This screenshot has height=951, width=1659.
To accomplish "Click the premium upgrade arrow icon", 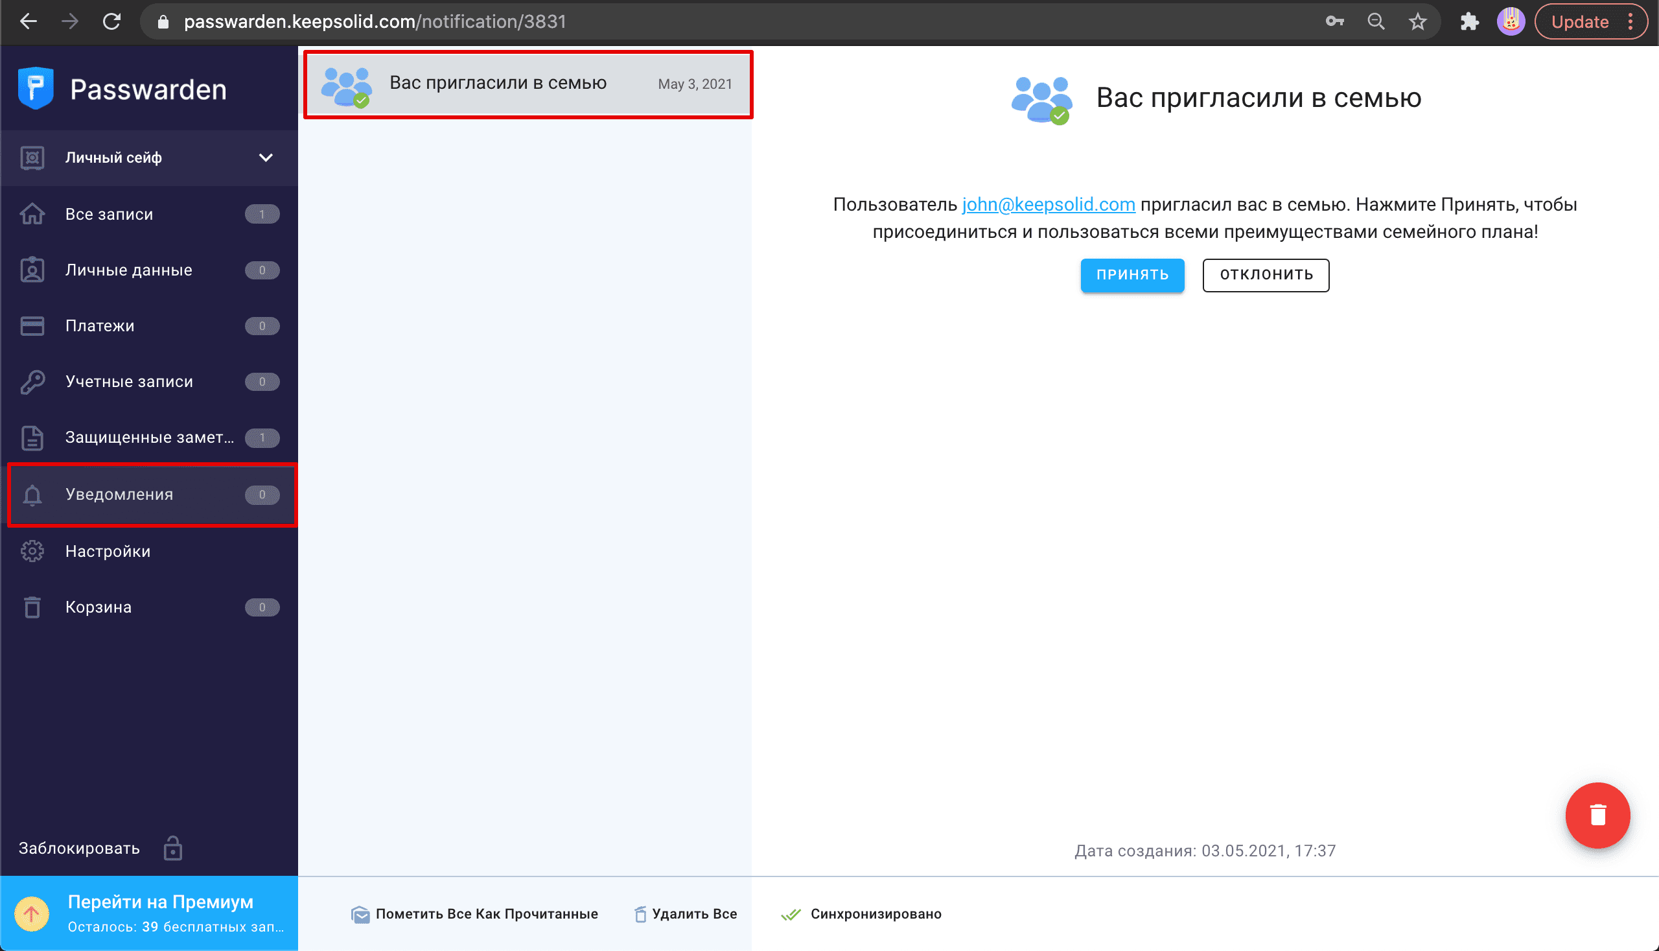I will pos(31,913).
